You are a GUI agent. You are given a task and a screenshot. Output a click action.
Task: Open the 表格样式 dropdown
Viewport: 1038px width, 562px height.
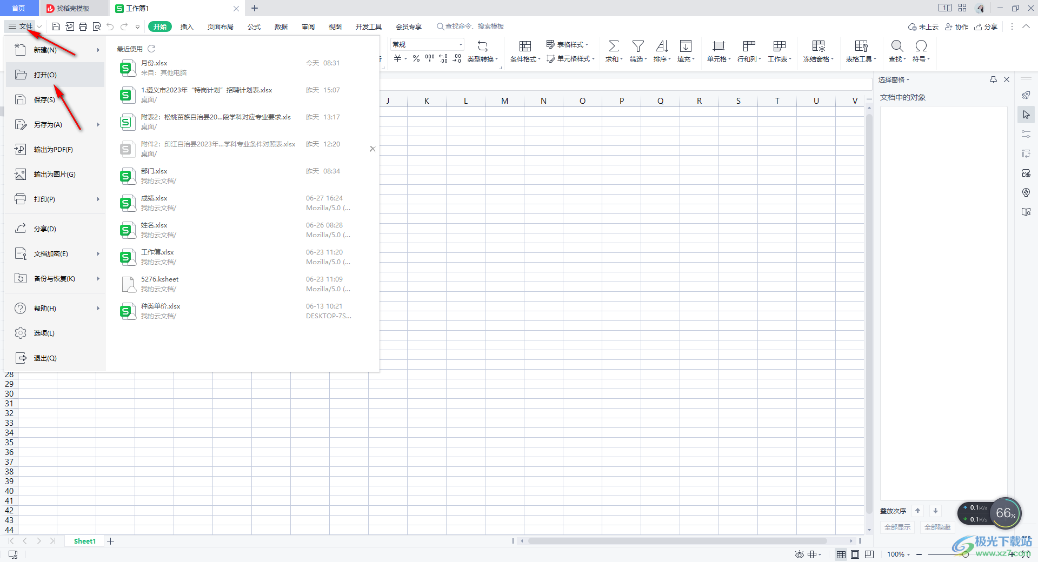[568, 44]
